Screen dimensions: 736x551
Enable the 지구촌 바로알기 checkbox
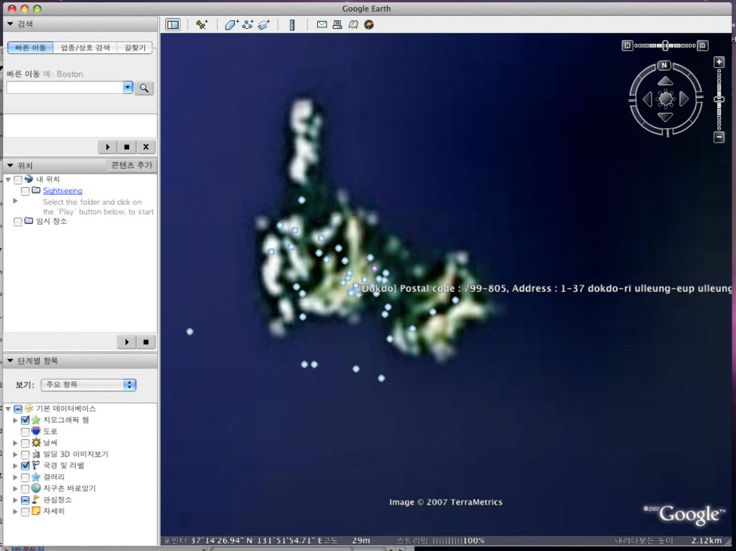[x=25, y=488]
